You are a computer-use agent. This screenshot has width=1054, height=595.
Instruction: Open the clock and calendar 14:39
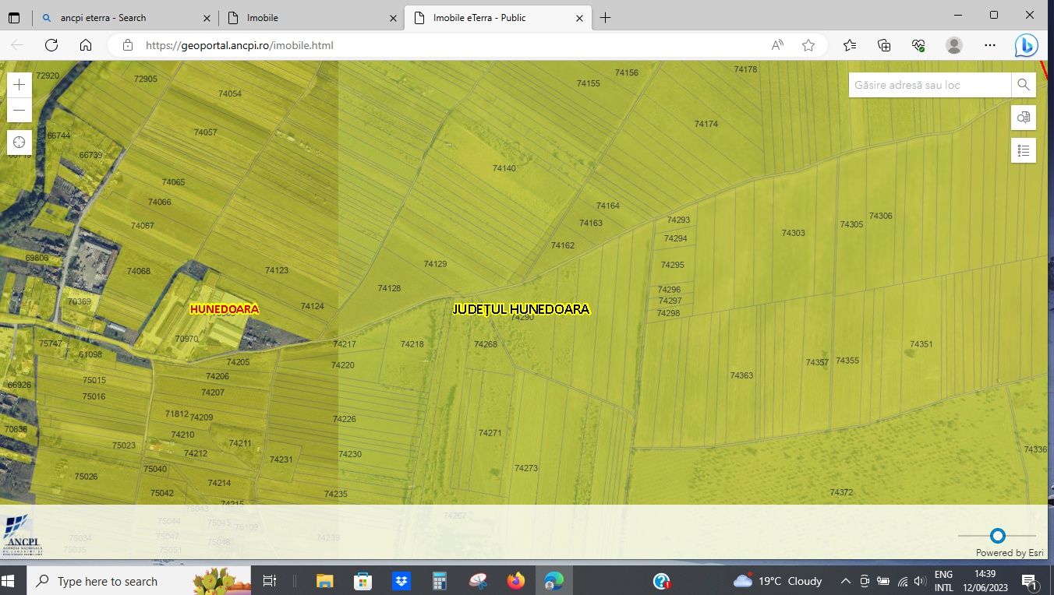pos(985,581)
